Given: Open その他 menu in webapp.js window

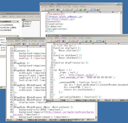Looking at the screenshot, I should pos(88,38).
